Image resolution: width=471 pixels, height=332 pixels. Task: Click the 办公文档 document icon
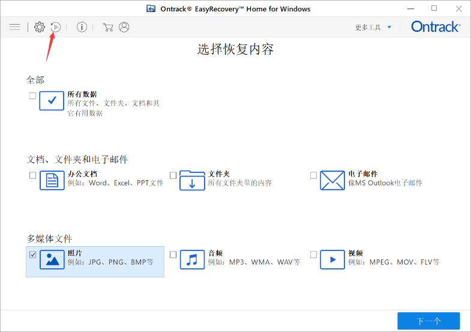coord(52,180)
